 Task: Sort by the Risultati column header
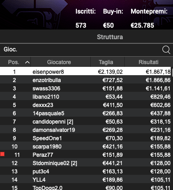click(x=149, y=62)
